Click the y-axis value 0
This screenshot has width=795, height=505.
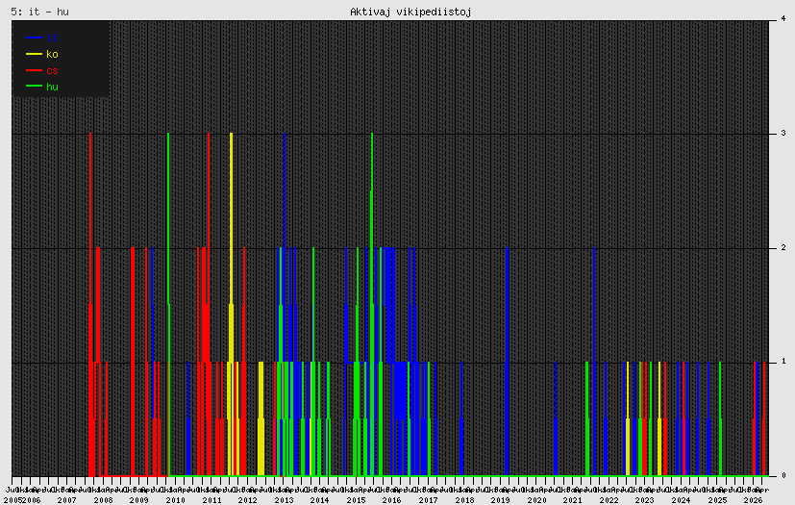tap(783, 475)
